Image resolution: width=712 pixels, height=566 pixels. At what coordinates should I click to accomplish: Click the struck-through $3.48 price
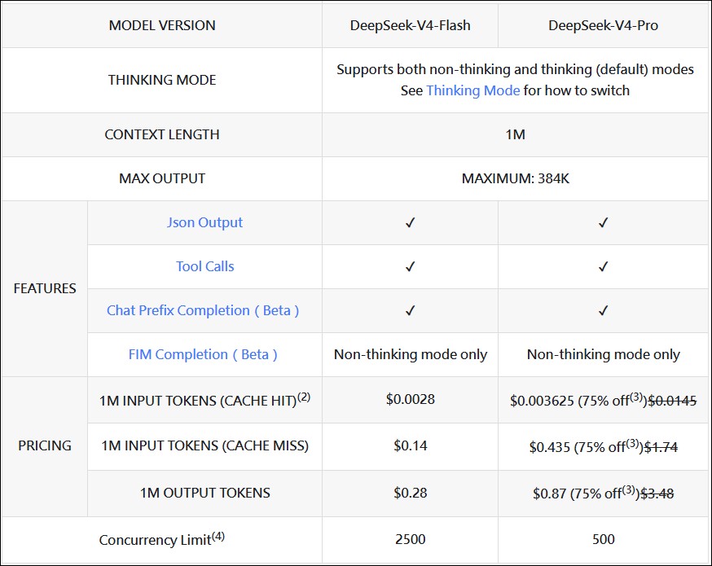[657, 494]
